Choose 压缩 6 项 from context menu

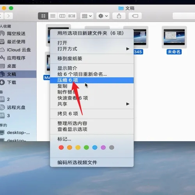click(92, 80)
